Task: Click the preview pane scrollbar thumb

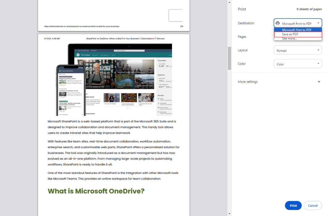Action: [x=229, y=58]
